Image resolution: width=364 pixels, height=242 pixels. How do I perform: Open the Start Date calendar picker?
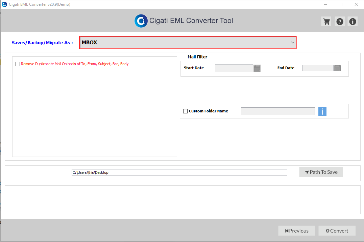click(x=257, y=69)
